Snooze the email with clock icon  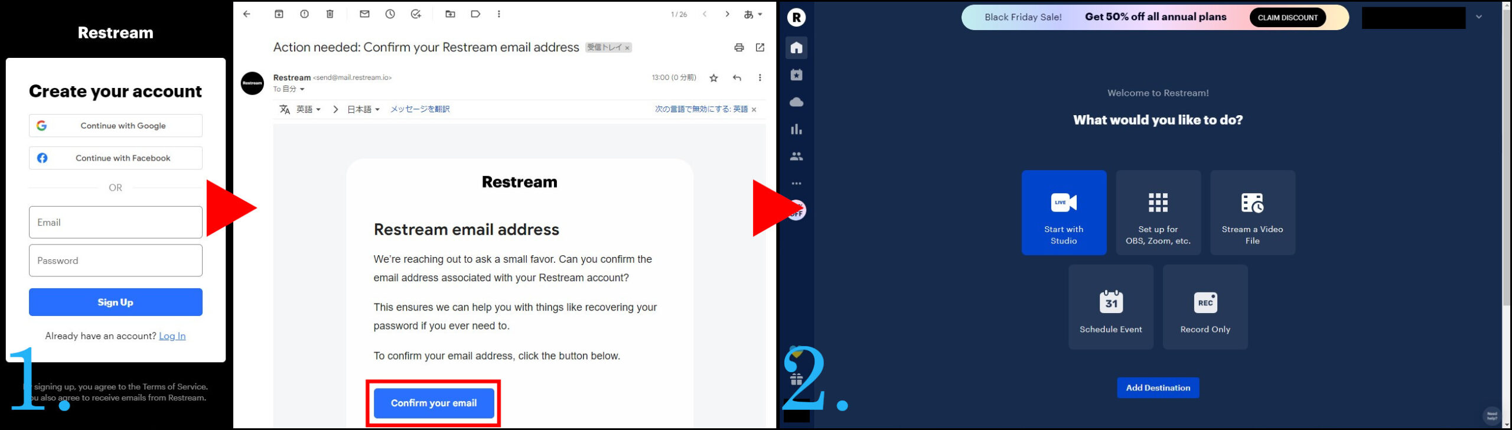coord(390,14)
